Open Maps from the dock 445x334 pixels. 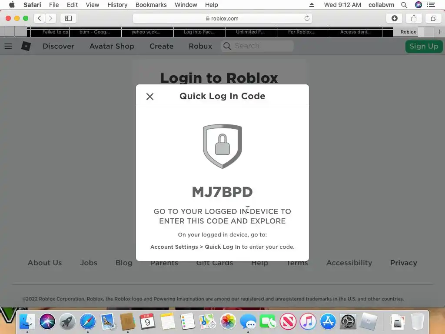[208, 321]
